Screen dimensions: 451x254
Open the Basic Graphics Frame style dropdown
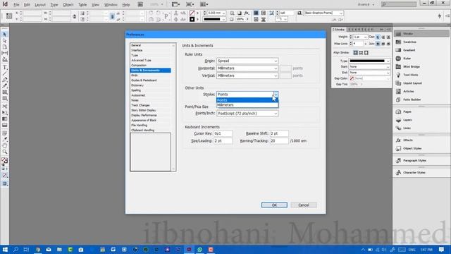[323, 13]
